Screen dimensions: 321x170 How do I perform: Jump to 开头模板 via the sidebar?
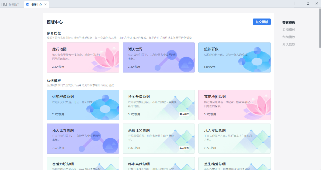point(288,44)
